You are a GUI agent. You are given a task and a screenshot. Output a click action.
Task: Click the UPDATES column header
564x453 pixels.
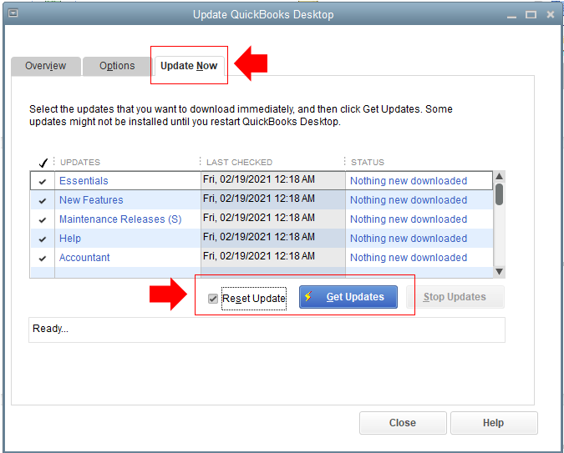(80, 163)
